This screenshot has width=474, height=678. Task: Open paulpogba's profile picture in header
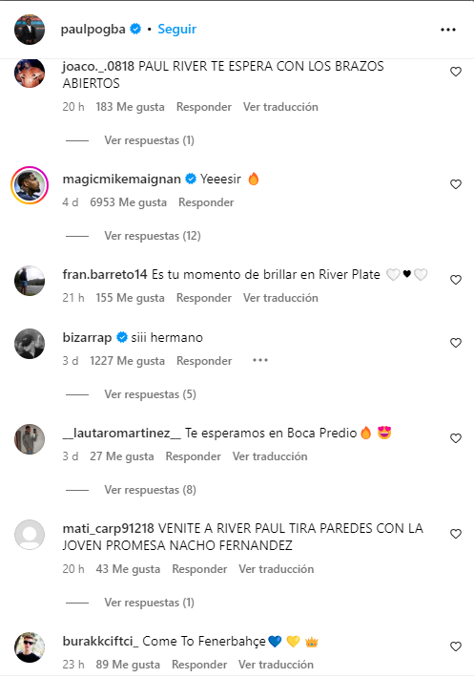coord(30,30)
